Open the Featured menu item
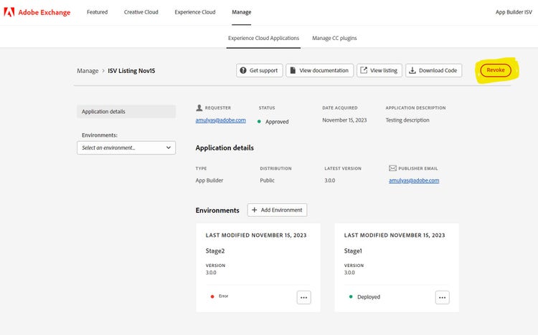Viewport: 538px width, 335px height. pyautogui.click(x=97, y=12)
